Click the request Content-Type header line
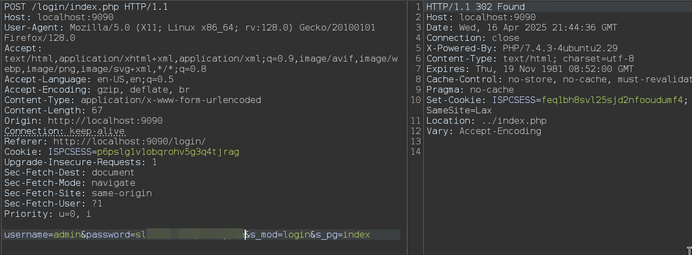 pos(132,100)
